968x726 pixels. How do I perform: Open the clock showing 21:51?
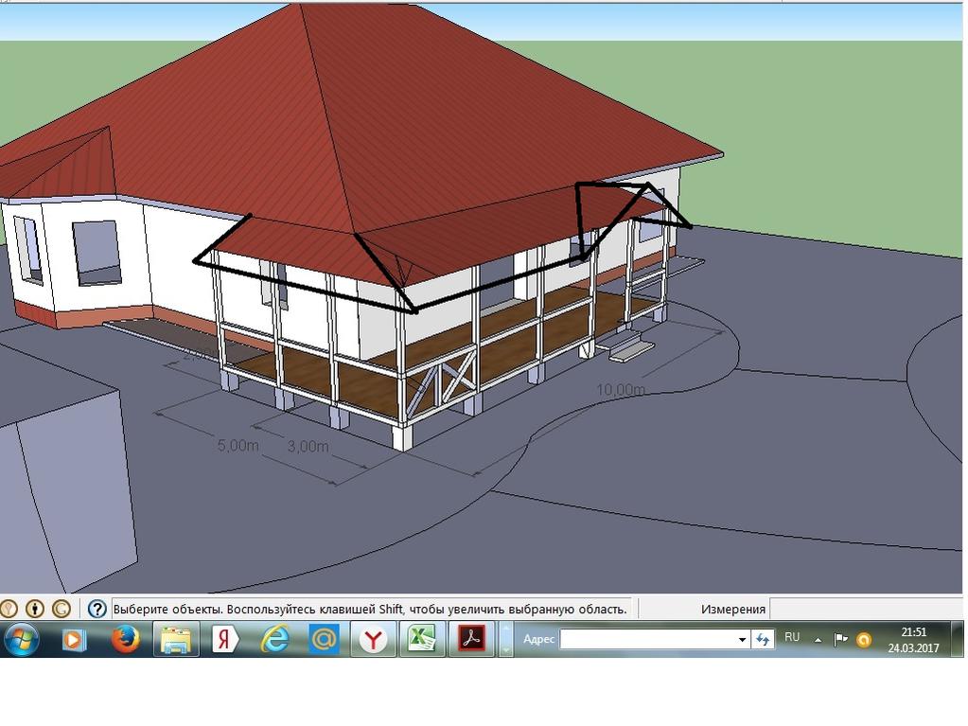click(913, 640)
